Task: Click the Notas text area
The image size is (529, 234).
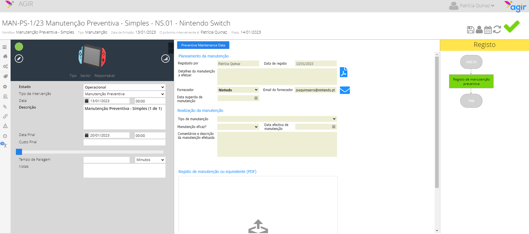Action: point(125,171)
